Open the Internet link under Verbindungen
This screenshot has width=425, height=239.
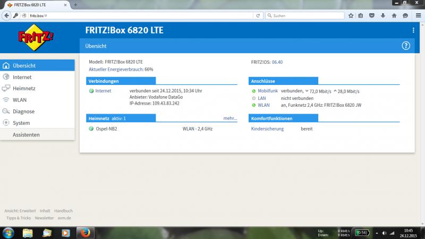[103, 91]
